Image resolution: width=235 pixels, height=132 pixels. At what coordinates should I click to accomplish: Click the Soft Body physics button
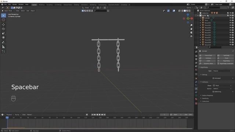click(225, 55)
